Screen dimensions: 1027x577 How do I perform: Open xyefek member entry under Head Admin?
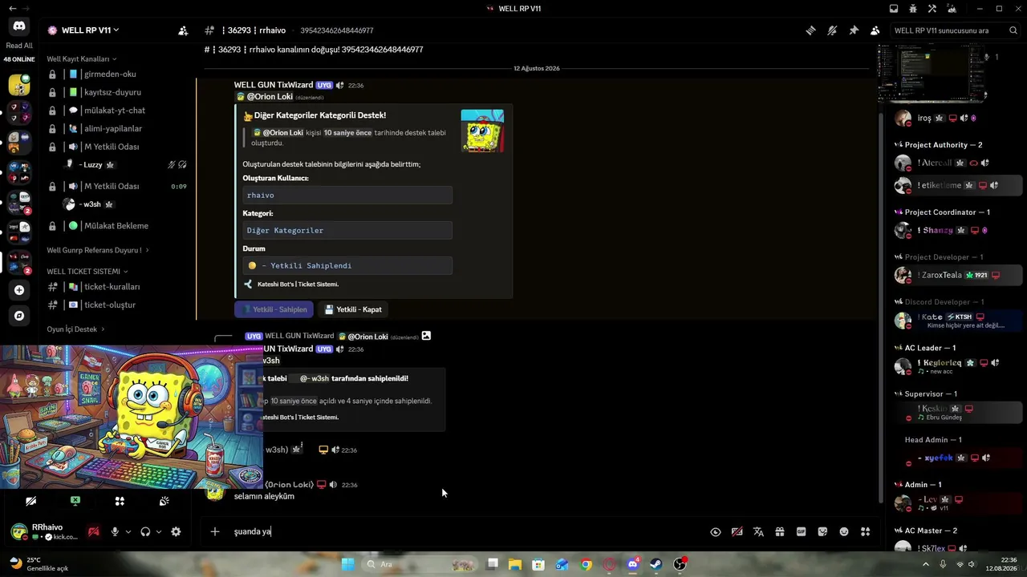959,458
